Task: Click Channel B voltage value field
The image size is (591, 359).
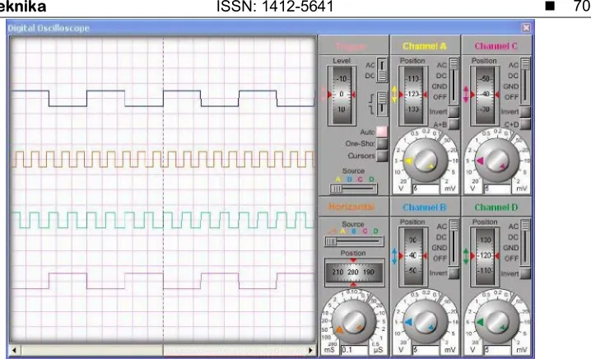Action: tap(426, 350)
